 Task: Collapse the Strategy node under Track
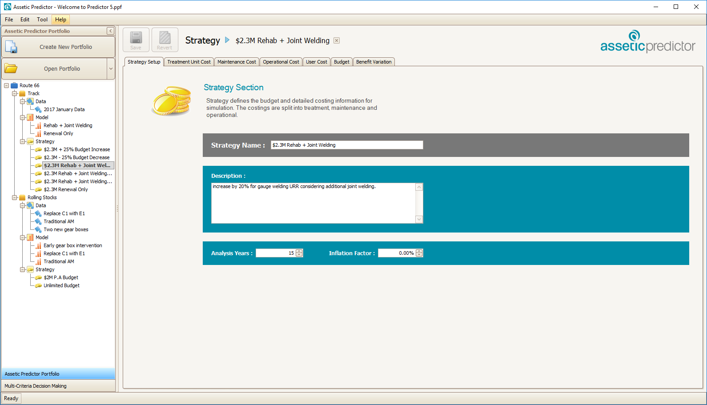[23, 141]
